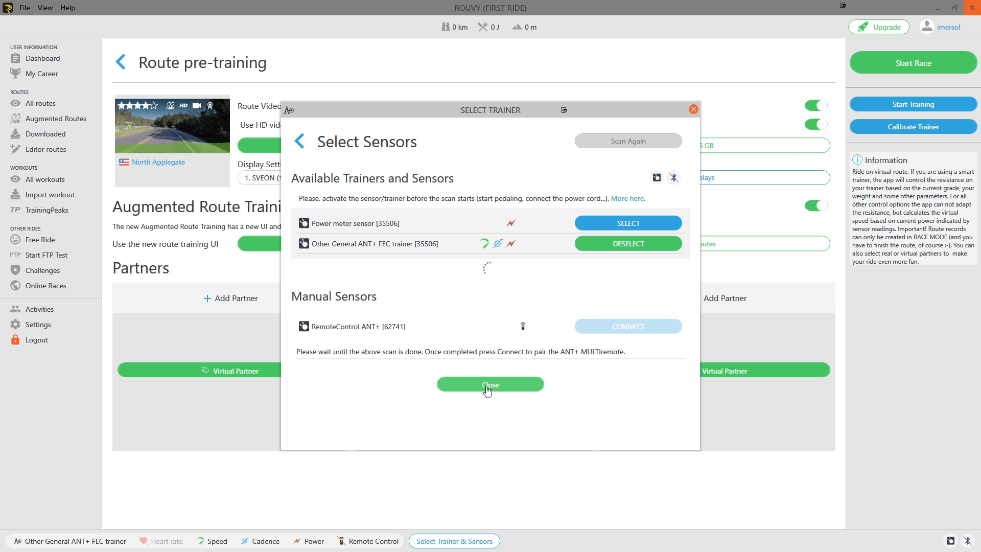This screenshot has height=552, width=981.
Task: Click ANT+ icon in Available Trainers header
Action: coord(657,178)
